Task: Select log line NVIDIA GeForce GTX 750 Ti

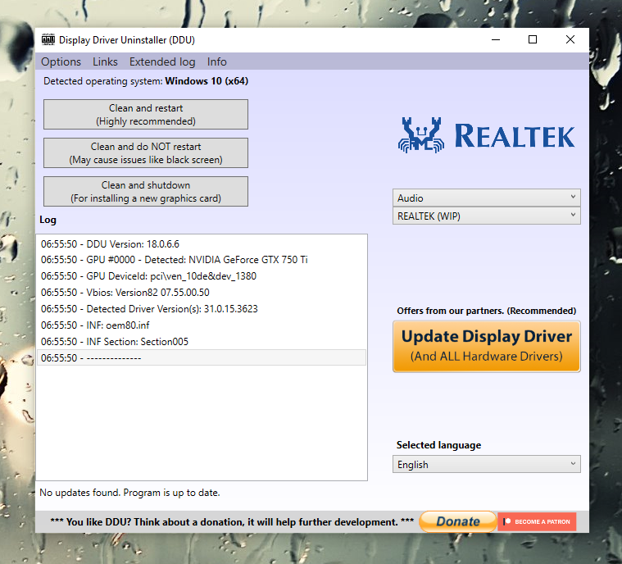Action: point(201,260)
